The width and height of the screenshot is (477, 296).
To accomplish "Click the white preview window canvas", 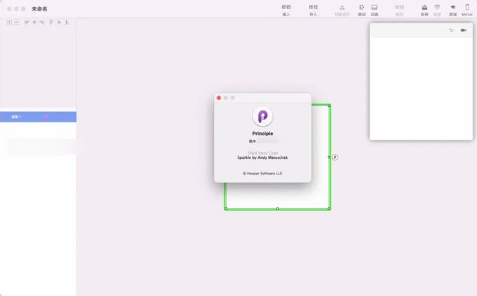I will 421,89.
